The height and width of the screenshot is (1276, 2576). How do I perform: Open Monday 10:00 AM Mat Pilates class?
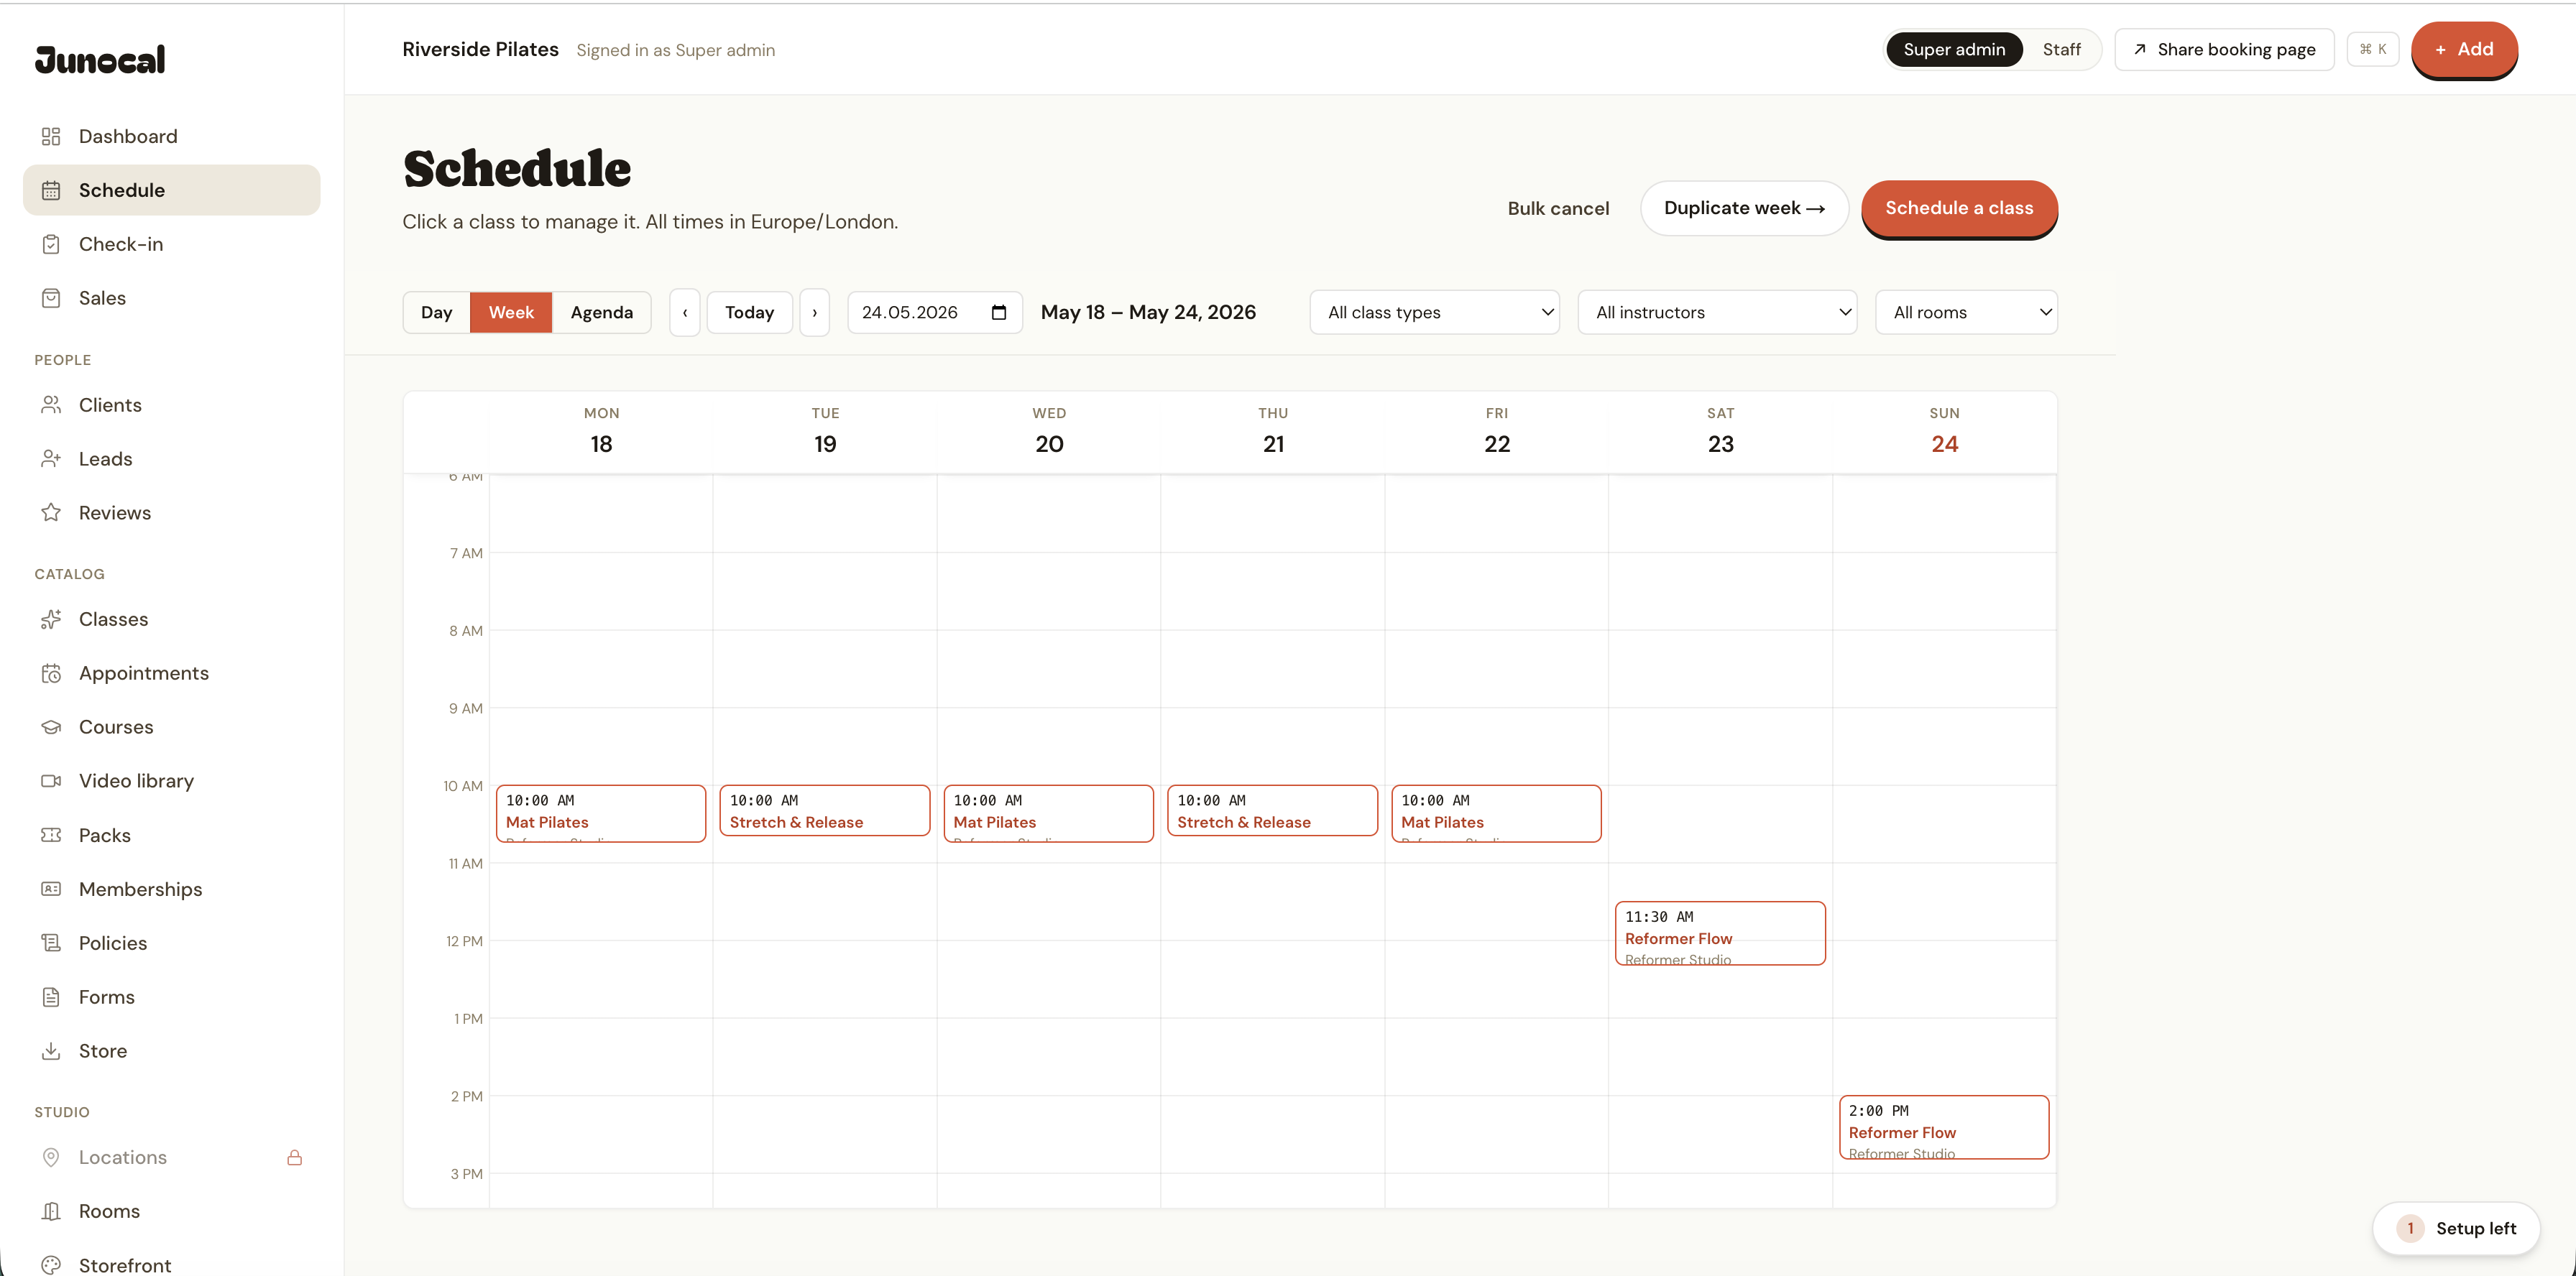(601, 813)
